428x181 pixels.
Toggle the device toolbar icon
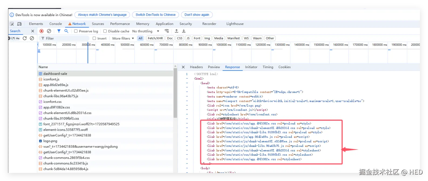tap(19, 24)
